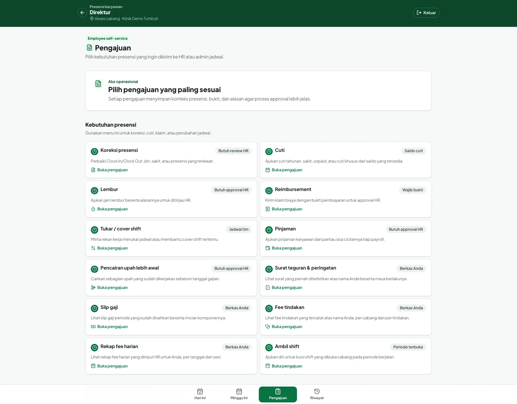The width and height of the screenshot is (517, 404).
Task: Open the Hari Ini tab
Action: [200, 394]
